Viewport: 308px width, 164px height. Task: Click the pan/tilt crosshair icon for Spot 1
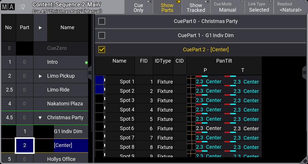[191, 80]
